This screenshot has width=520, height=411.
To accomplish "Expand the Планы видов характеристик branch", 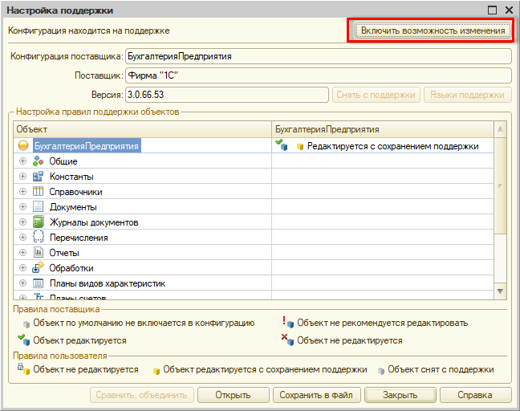I will click(x=22, y=283).
